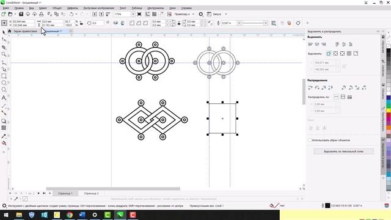Open line style dropdown
391x220 pixels.
266,23
